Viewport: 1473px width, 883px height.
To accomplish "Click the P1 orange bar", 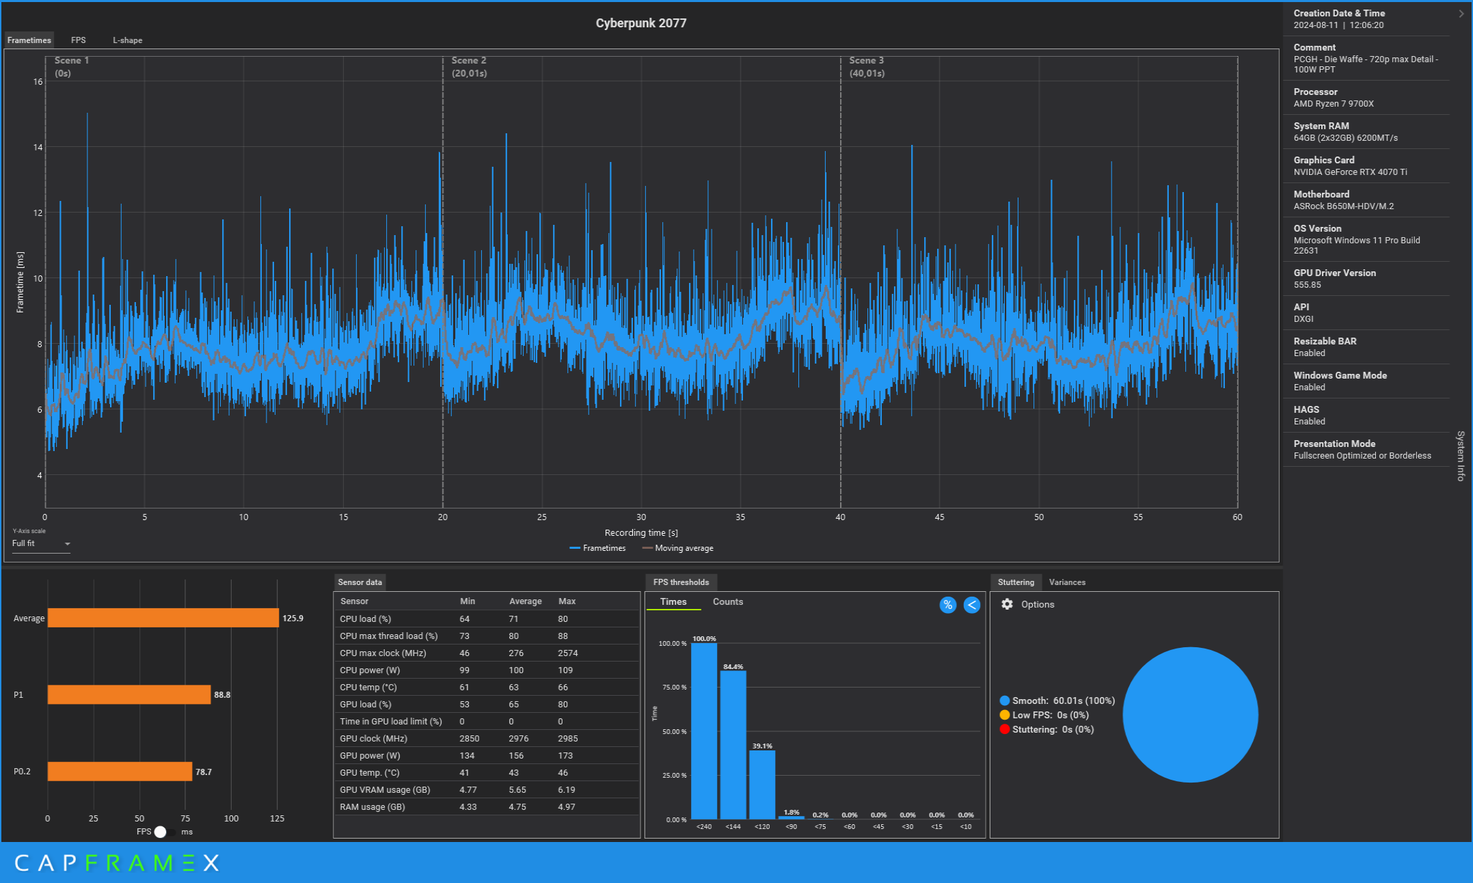I will coord(129,694).
